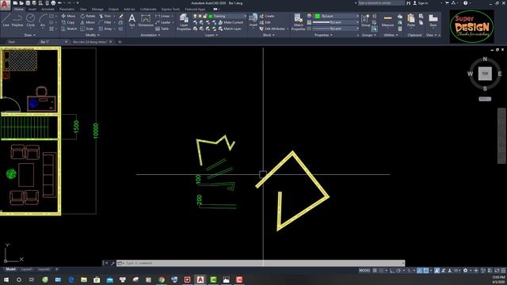507x285 pixels.
Task: Click Edit Attributes button
Action: click(x=273, y=28)
